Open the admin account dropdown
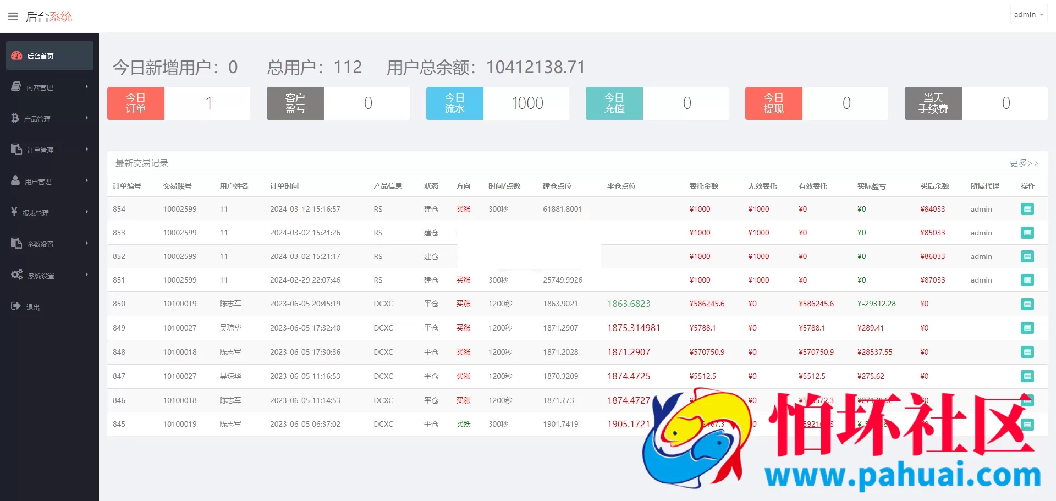Image resolution: width=1056 pixels, height=501 pixels. point(1028,14)
